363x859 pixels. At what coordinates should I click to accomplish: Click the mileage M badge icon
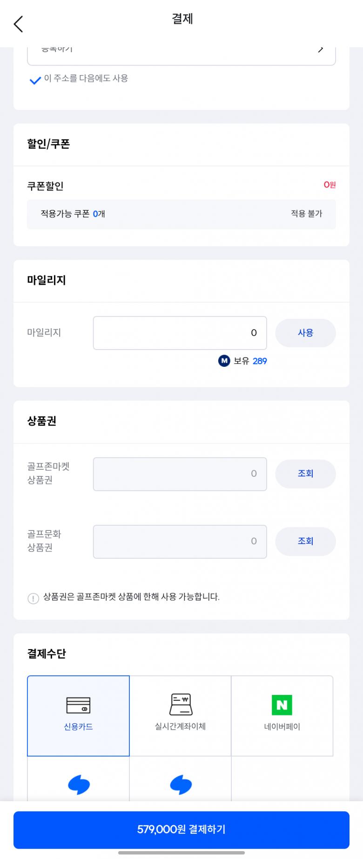pos(224,361)
